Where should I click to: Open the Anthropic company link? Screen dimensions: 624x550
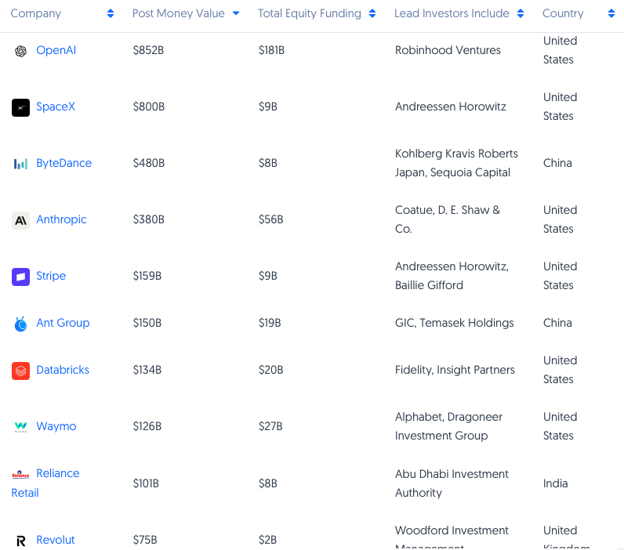click(61, 220)
